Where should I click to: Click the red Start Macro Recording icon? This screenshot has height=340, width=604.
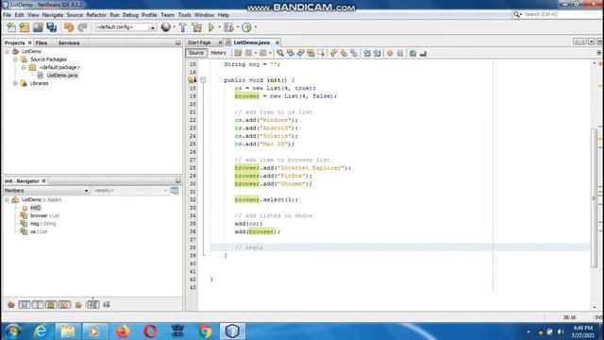point(390,53)
